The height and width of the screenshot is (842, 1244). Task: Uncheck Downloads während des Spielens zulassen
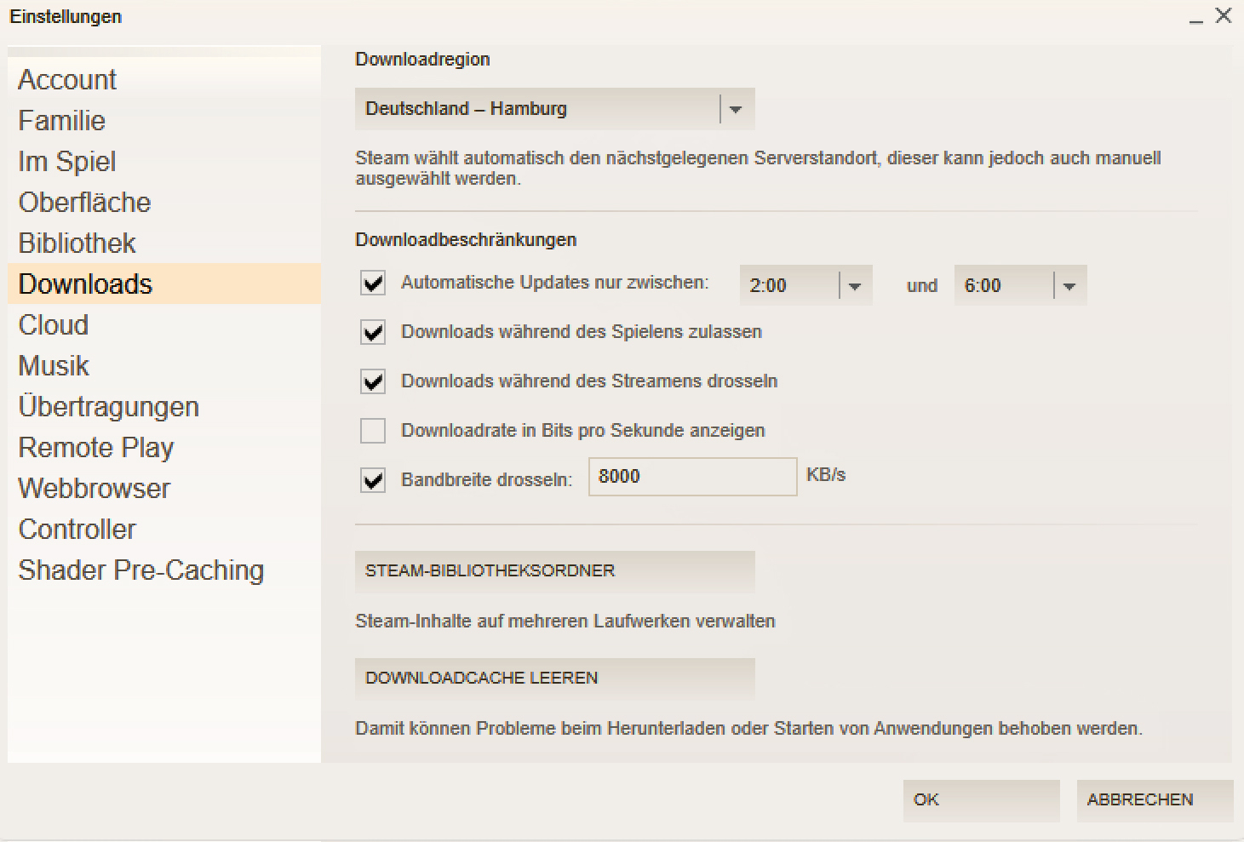pos(373,332)
